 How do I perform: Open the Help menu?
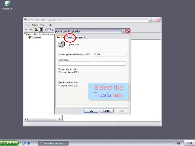[x=50, y=25]
